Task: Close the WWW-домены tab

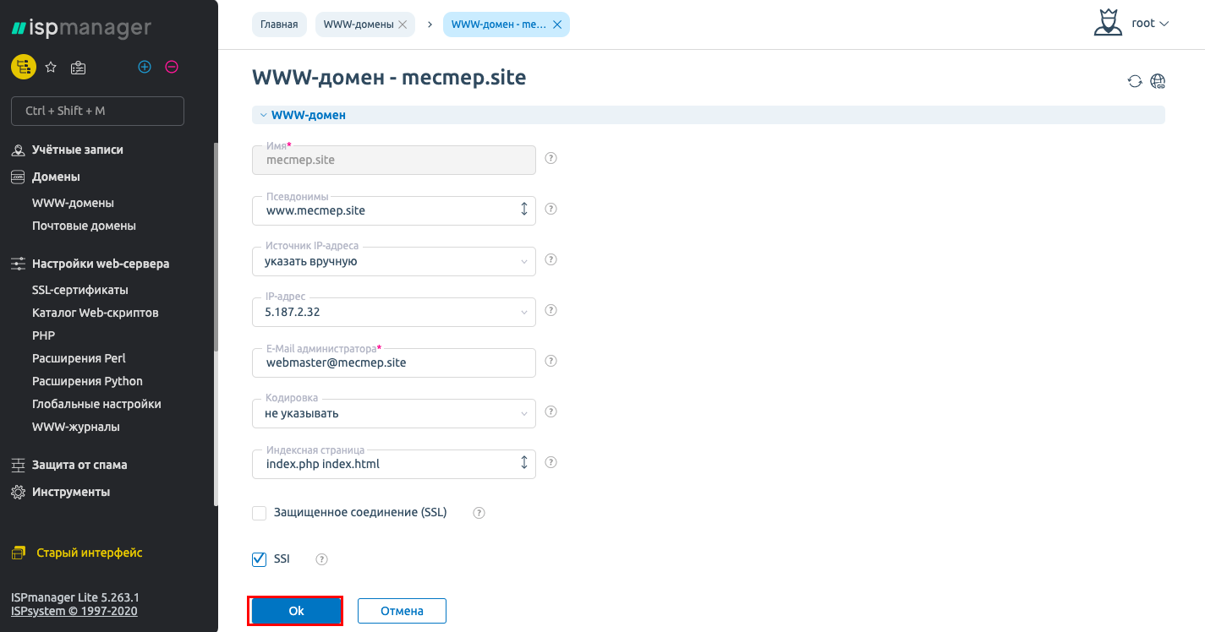Action: coord(403,25)
